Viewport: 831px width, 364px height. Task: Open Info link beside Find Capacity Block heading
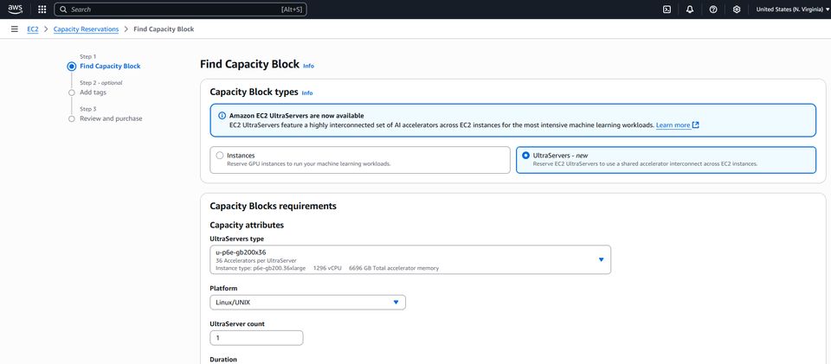(308, 66)
